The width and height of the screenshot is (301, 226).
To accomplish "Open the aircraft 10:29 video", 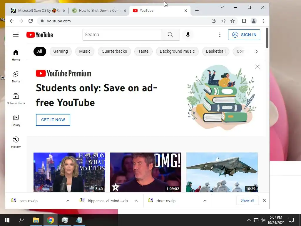I will pyautogui.click(x=222, y=172).
